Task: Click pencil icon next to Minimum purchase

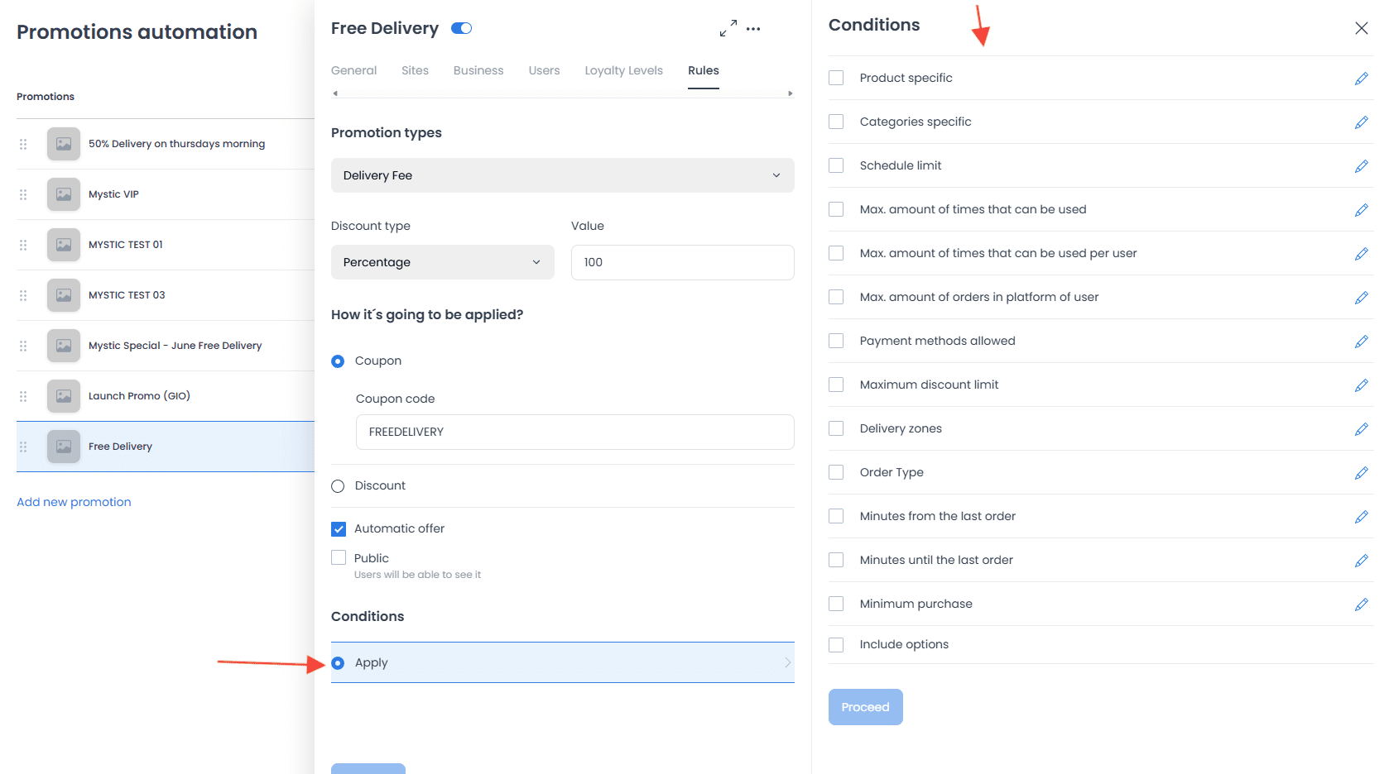Action: point(1361,604)
